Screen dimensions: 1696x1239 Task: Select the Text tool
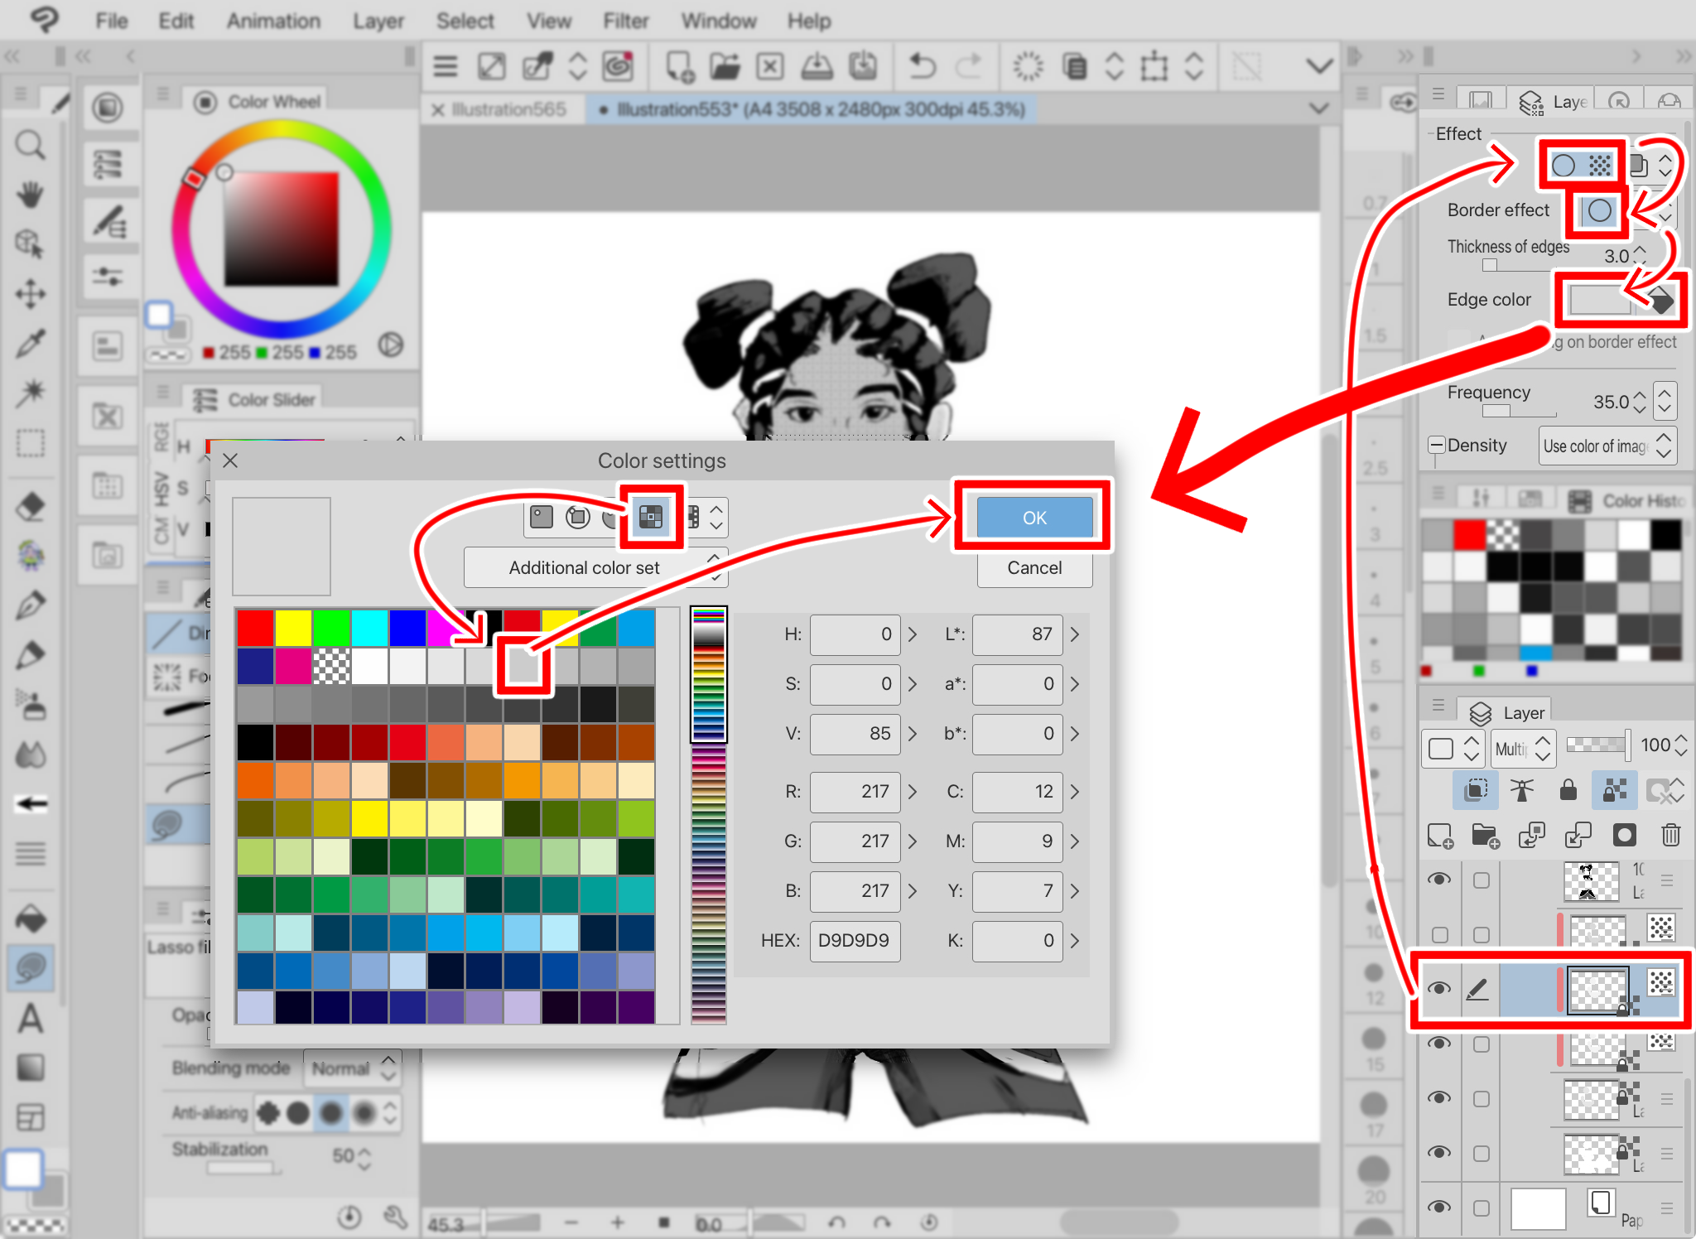(x=31, y=1019)
